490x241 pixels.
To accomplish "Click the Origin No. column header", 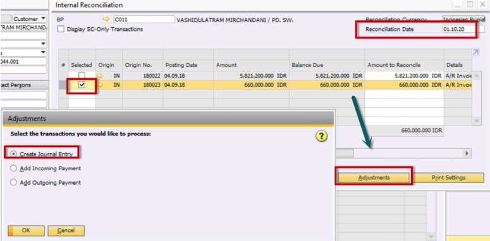I will click(142, 65).
